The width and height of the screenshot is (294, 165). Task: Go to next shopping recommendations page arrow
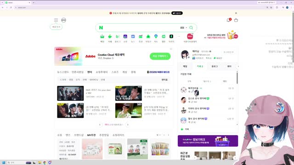168,135
